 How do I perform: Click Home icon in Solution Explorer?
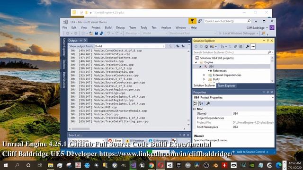point(206,46)
